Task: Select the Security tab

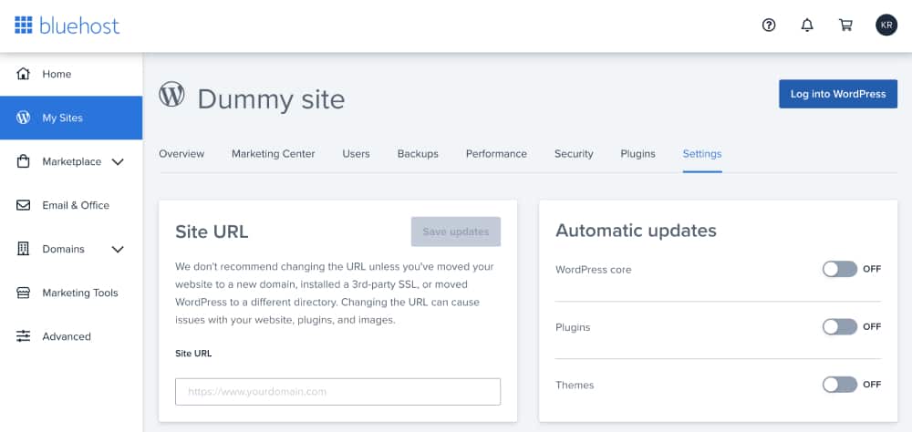Action: pos(574,154)
